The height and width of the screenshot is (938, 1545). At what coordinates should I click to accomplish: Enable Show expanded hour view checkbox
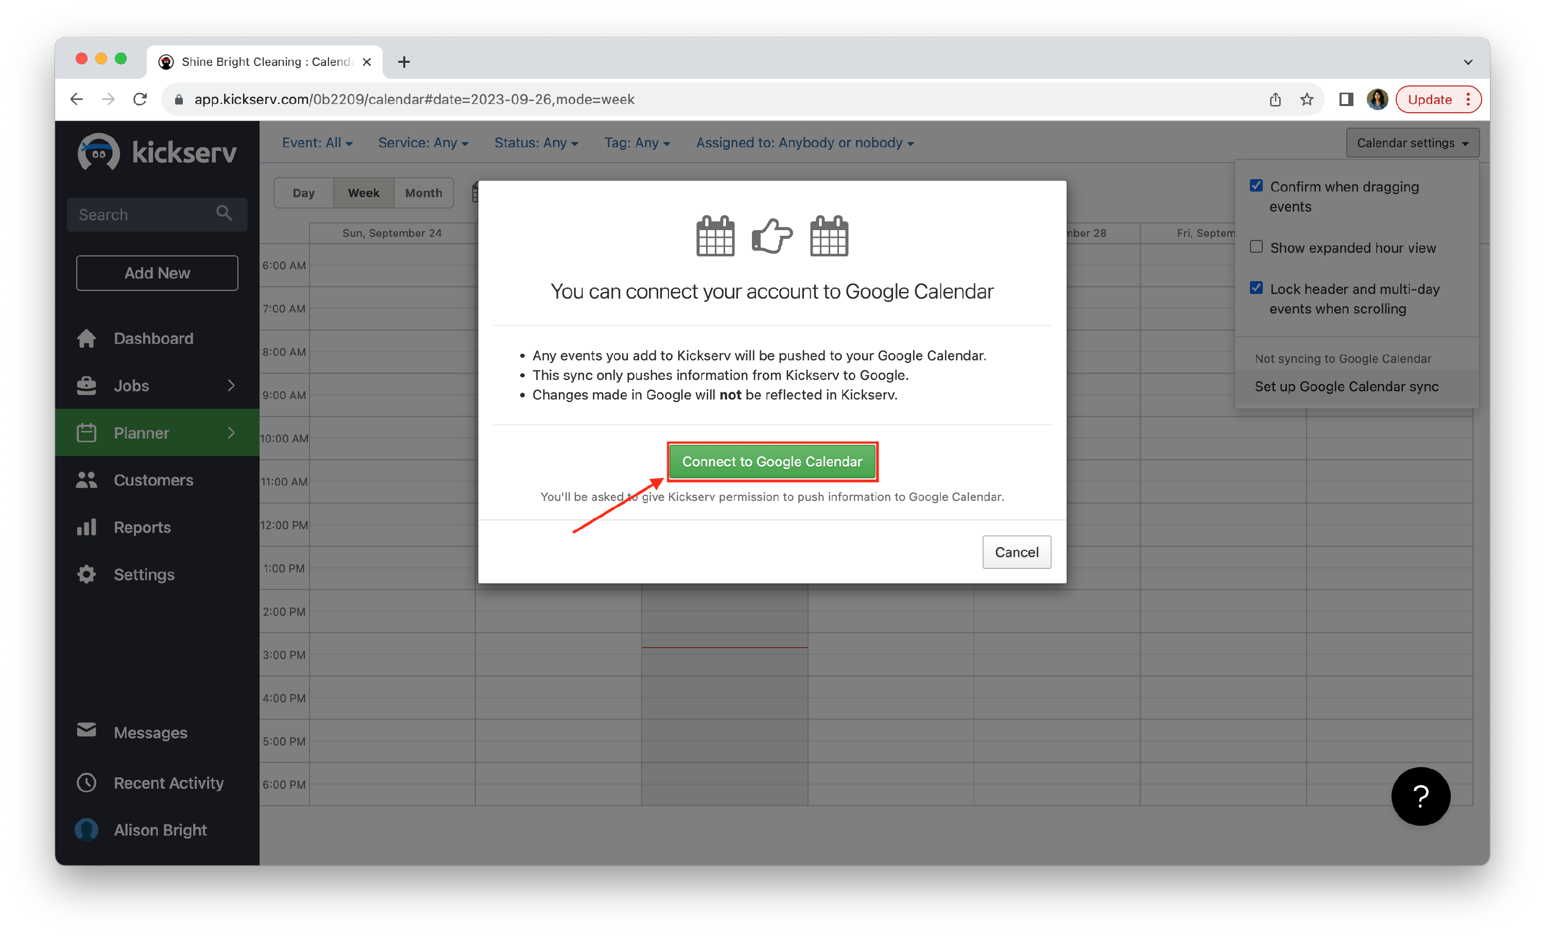point(1256,247)
